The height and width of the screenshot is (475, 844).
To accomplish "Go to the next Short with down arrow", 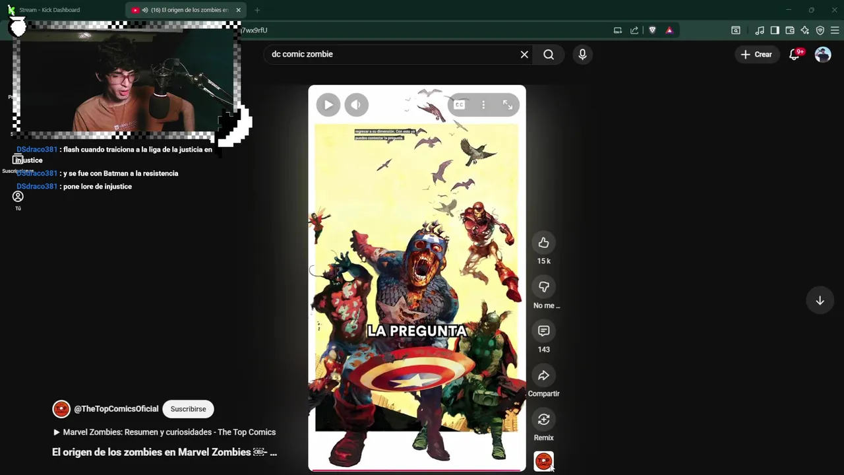I will 820,301.
